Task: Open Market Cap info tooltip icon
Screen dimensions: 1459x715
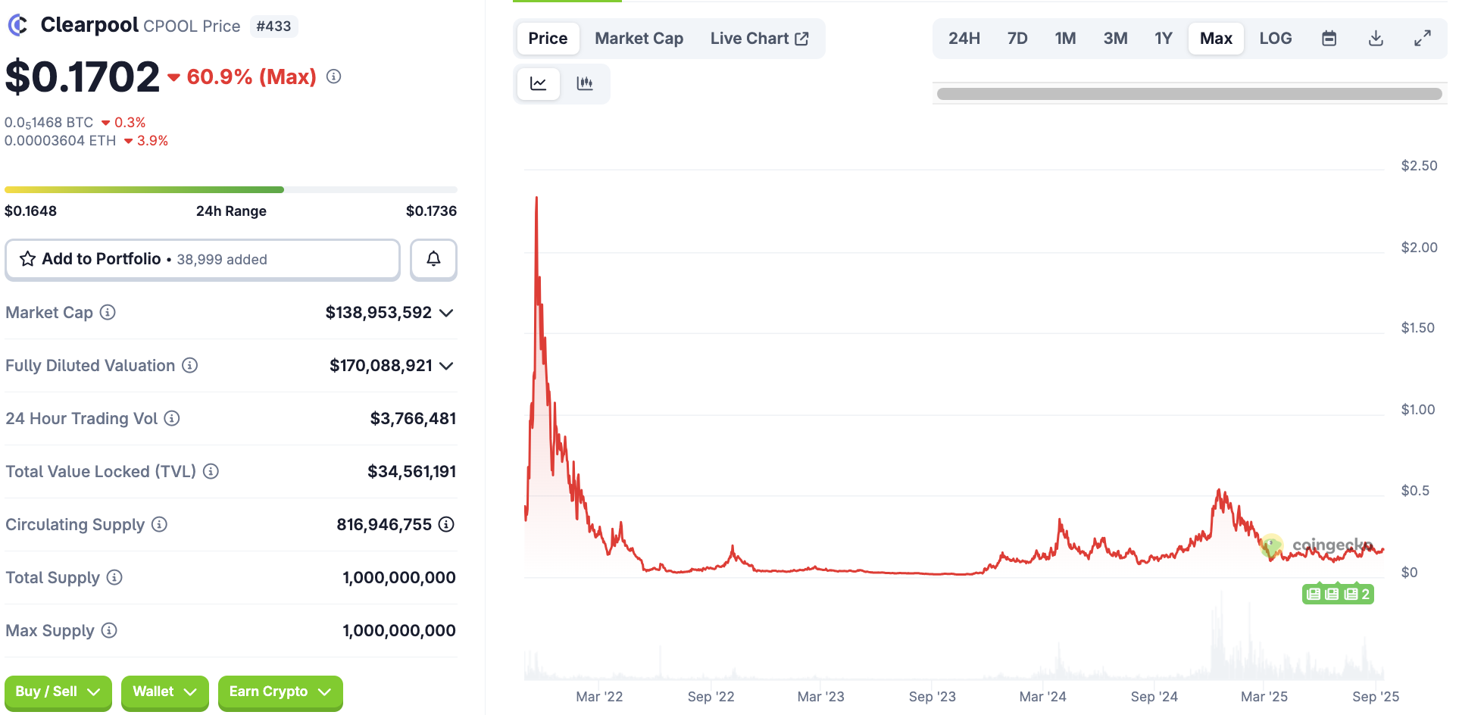Action: pos(108,312)
